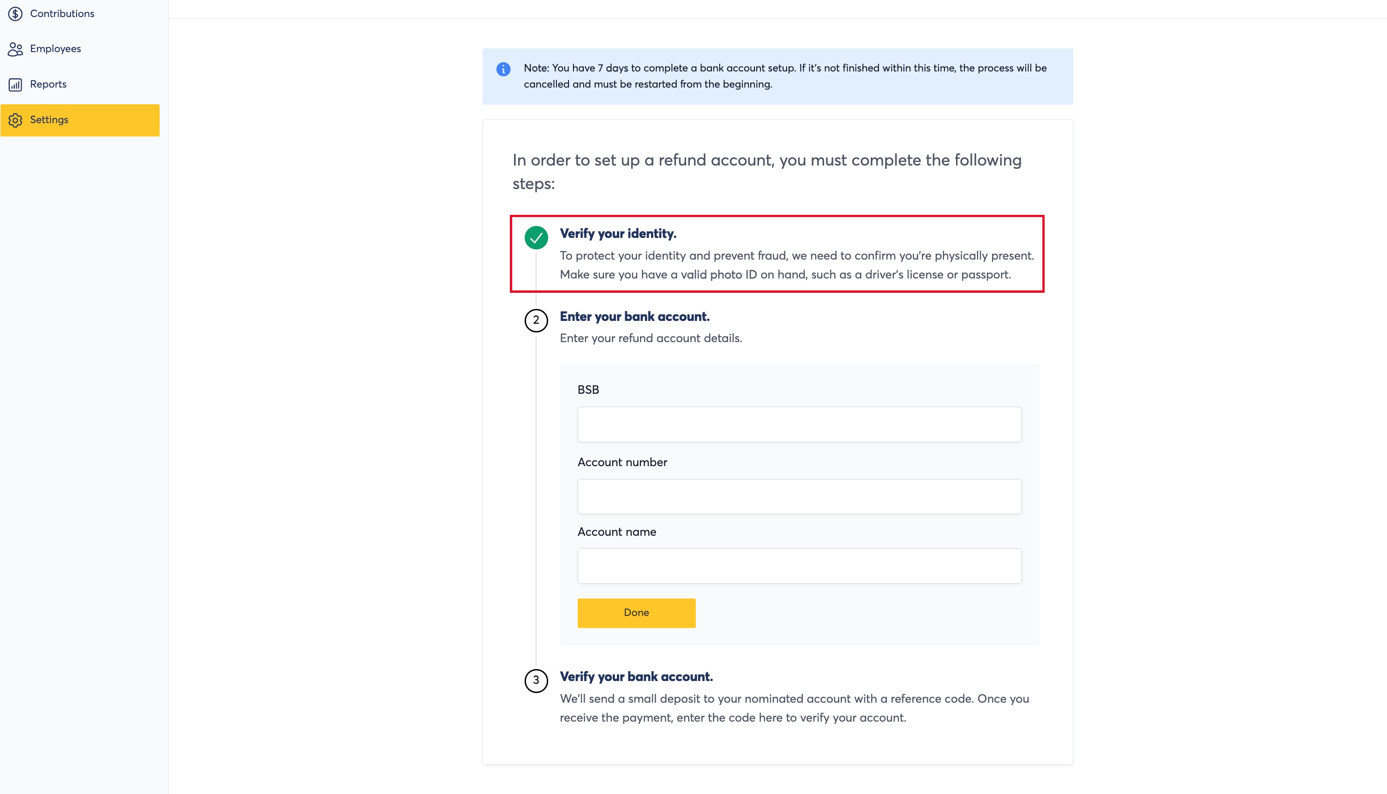Click the Reports chart icon
The height and width of the screenshot is (794, 1387).
click(15, 84)
